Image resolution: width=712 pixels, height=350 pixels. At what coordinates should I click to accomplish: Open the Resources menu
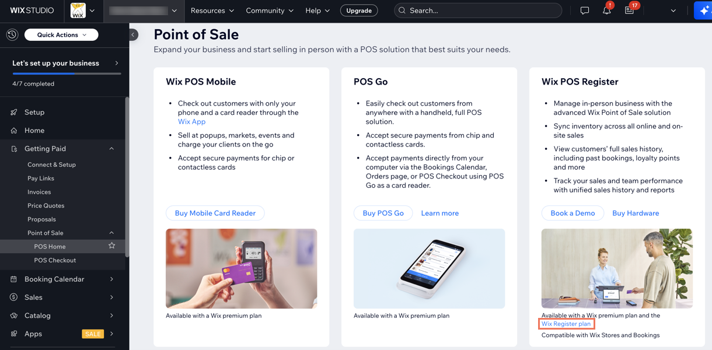point(212,10)
